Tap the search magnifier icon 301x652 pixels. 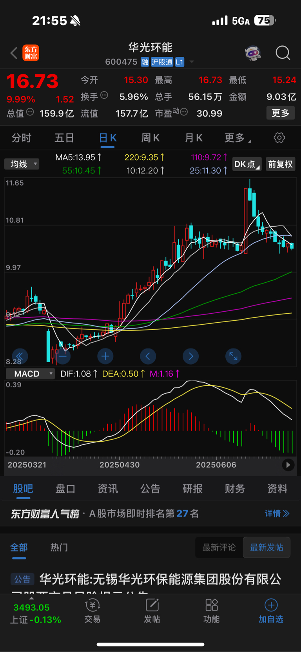(x=283, y=53)
